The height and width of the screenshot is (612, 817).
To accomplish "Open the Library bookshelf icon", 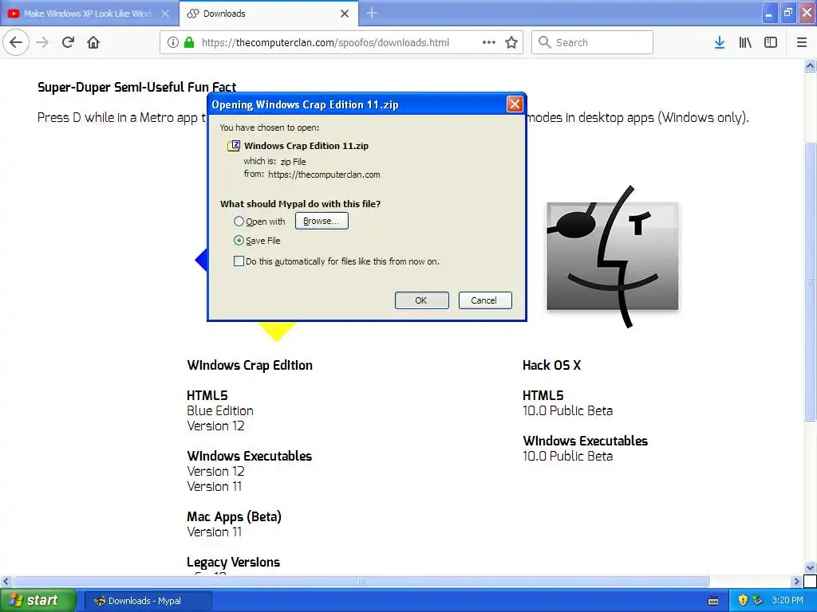I will click(x=745, y=42).
